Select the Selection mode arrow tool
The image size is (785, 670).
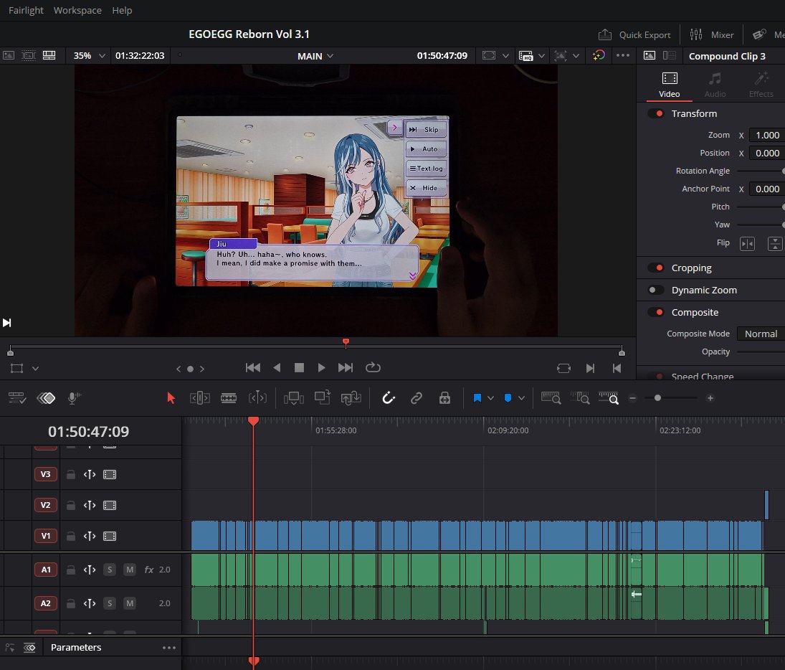(171, 398)
